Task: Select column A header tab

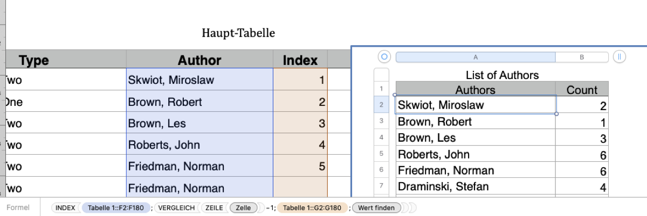Action: (475, 56)
